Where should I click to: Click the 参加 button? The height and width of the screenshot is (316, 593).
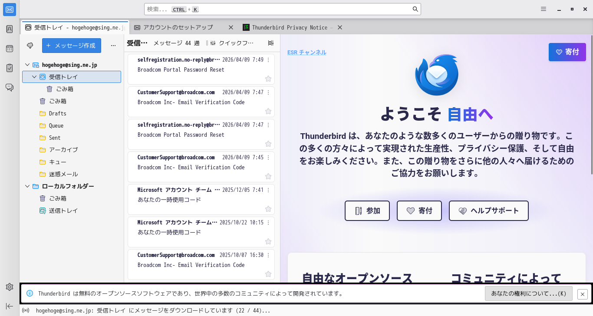(x=367, y=211)
